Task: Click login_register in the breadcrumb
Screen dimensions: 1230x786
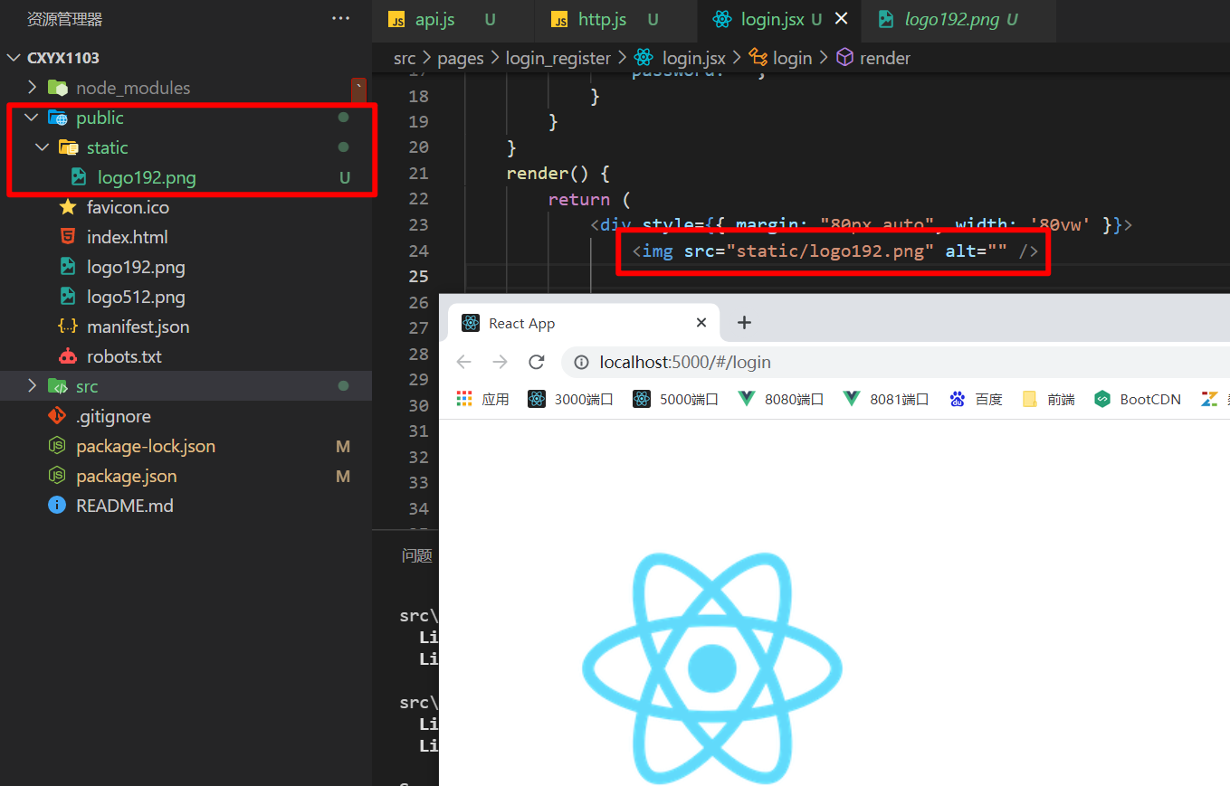Action: (558, 58)
